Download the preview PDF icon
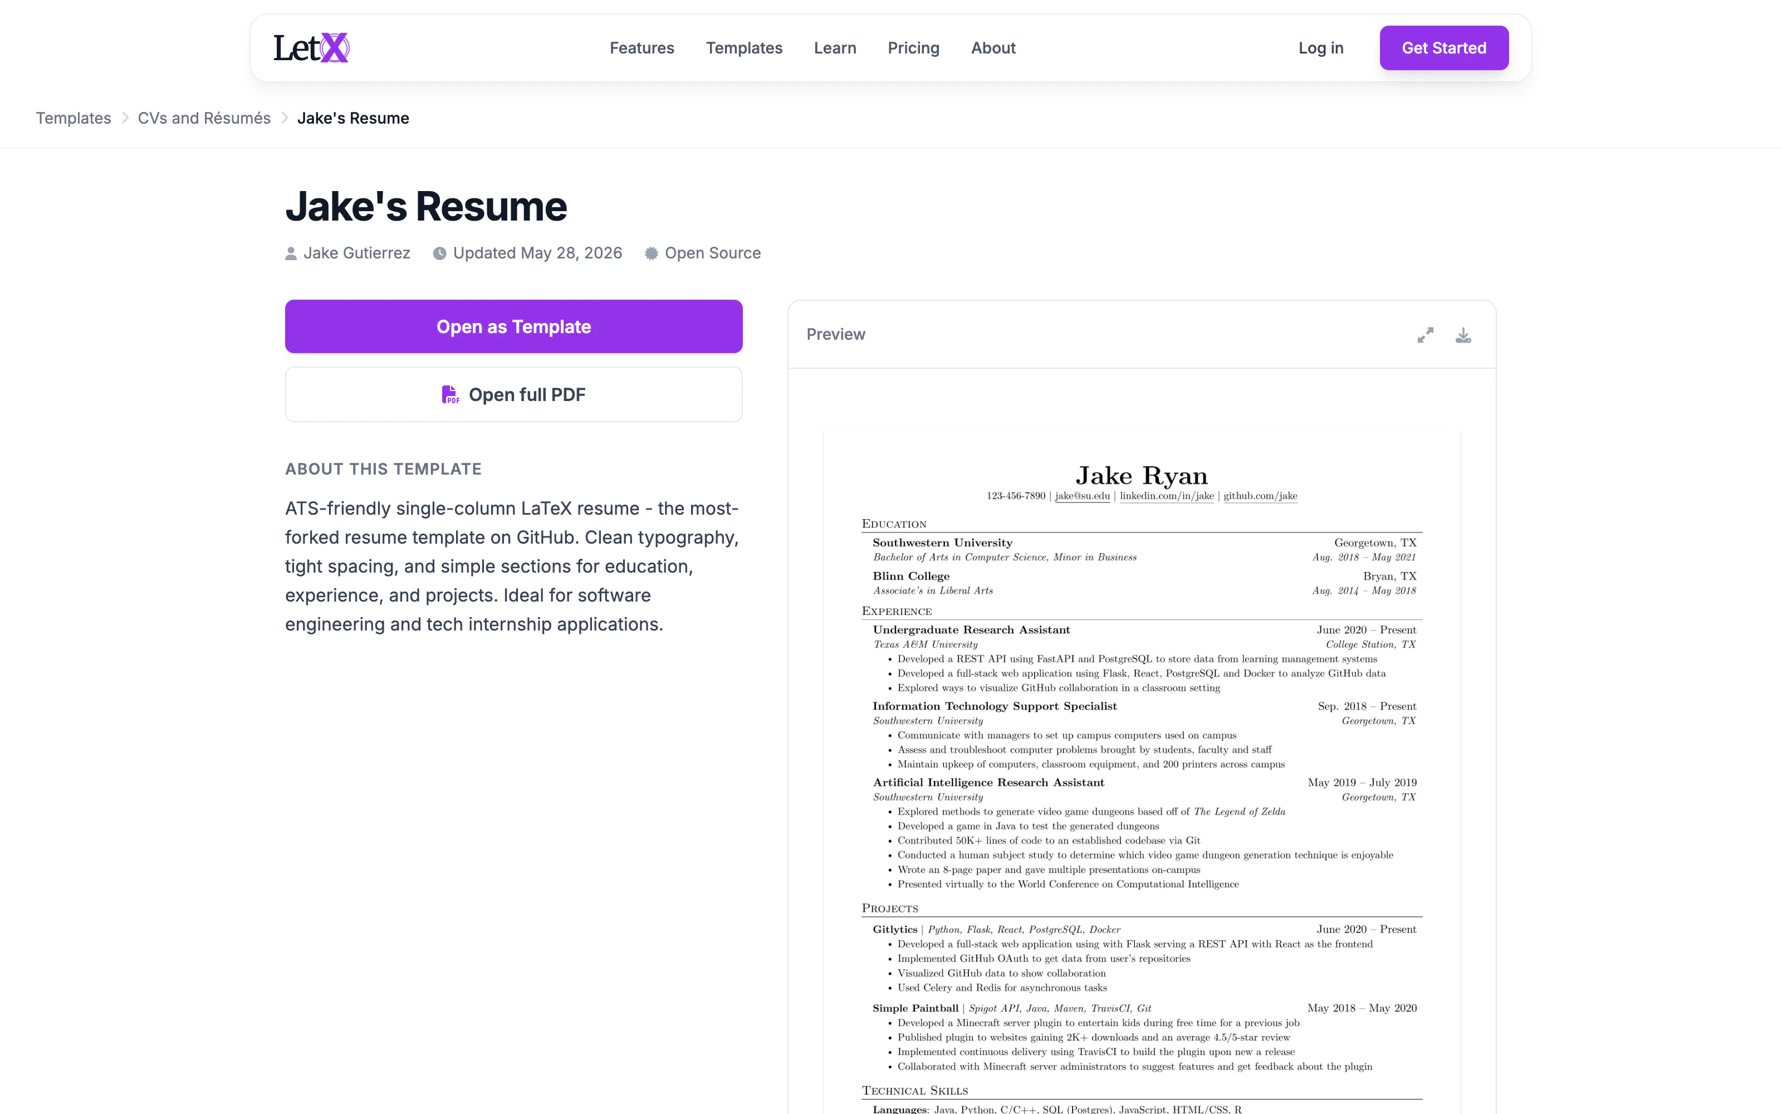The width and height of the screenshot is (1782, 1114). (1463, 335)
